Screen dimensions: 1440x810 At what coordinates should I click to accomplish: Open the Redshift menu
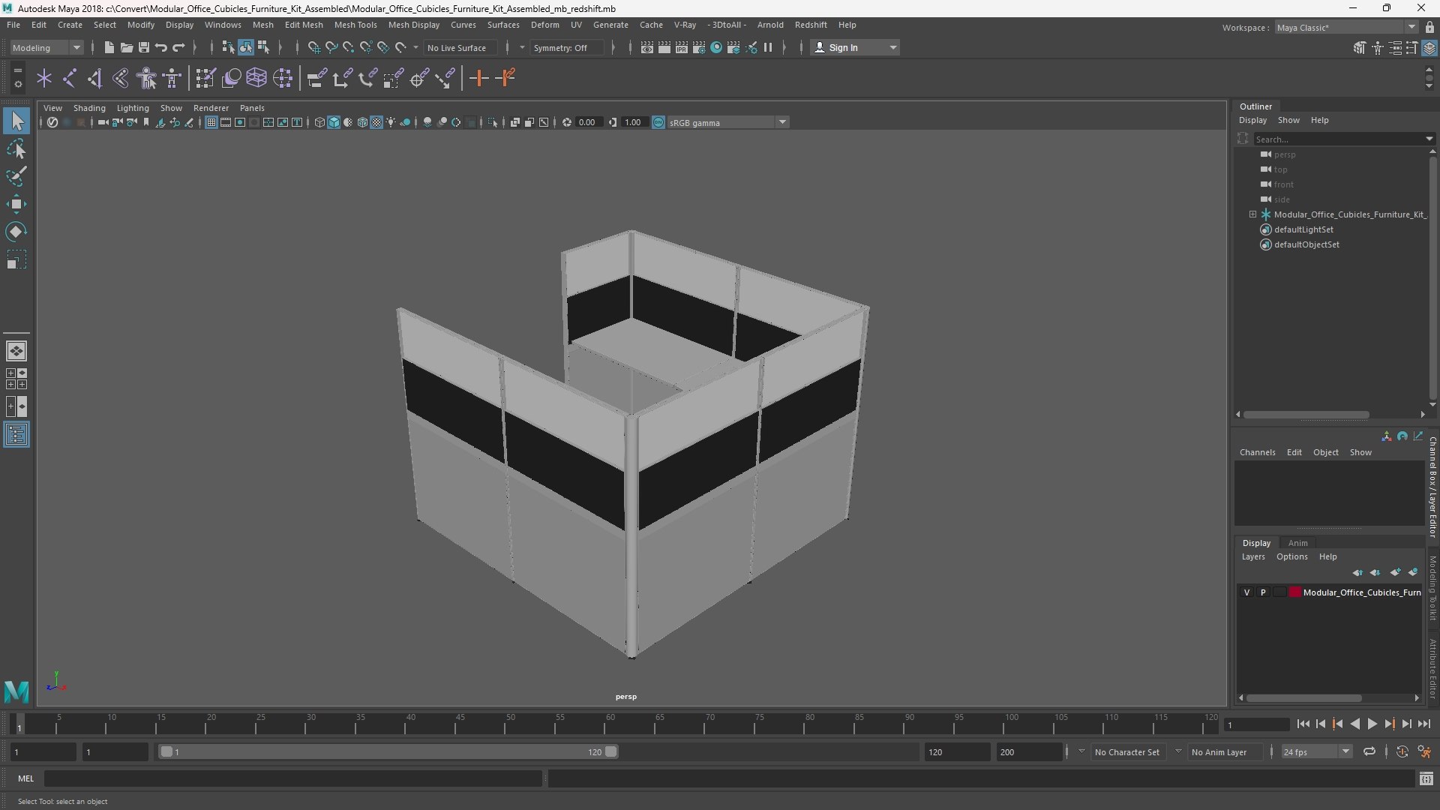pyautogui.click(x=811, y=25)
